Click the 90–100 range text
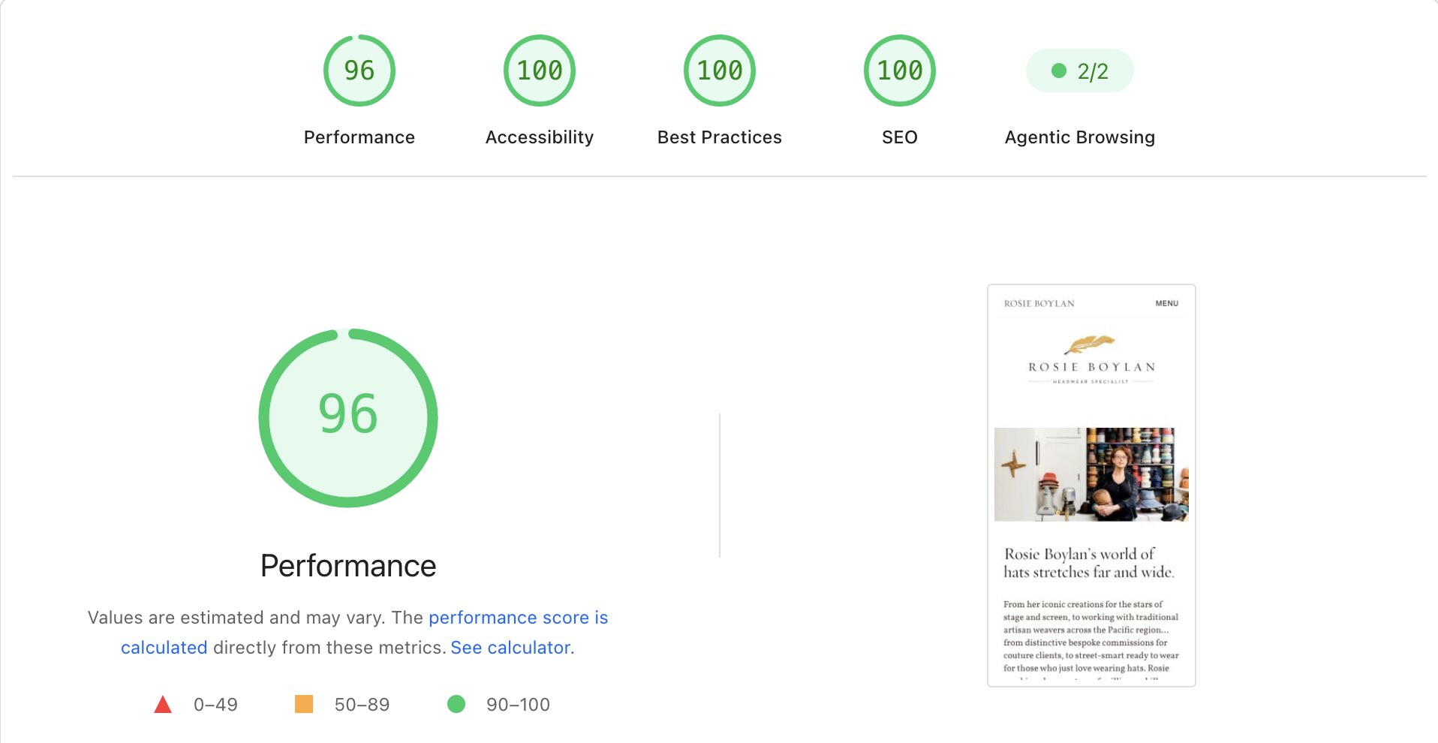The image size is (1438, 743). coord(518,705)
